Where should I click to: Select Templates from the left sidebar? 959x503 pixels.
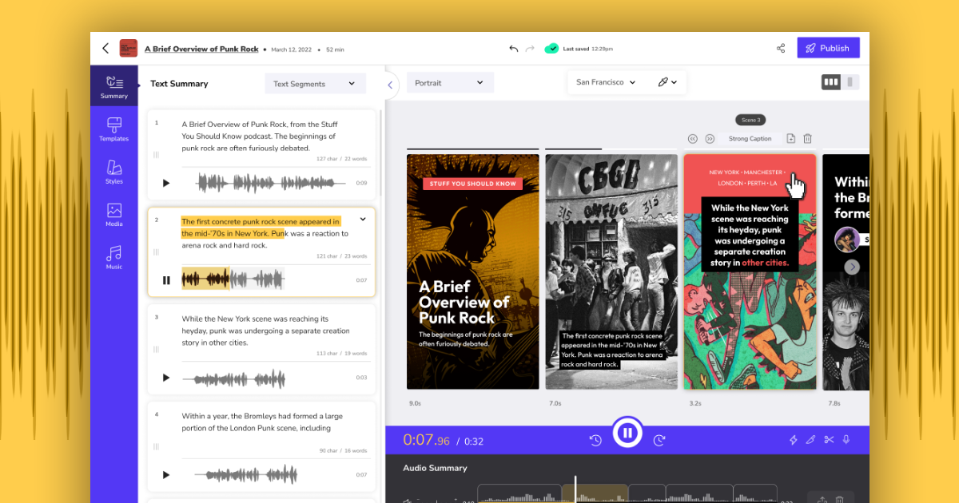coord(113,129)
